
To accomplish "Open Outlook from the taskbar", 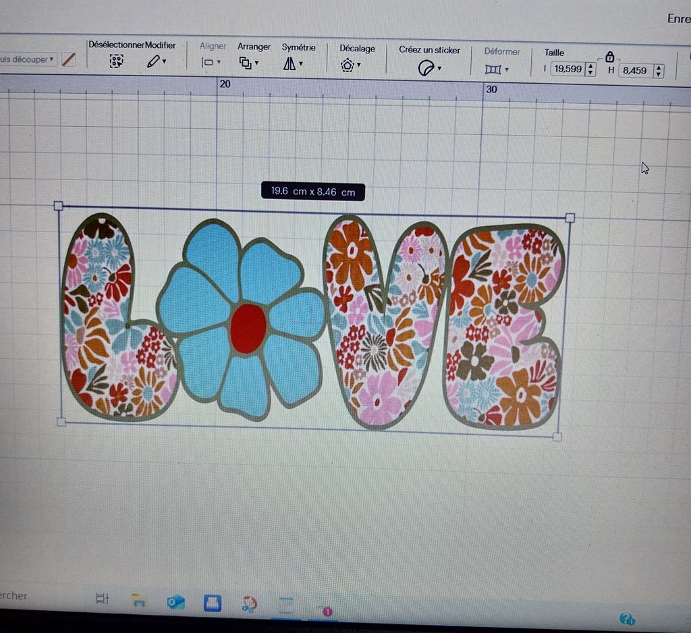I will coord(176,603).
